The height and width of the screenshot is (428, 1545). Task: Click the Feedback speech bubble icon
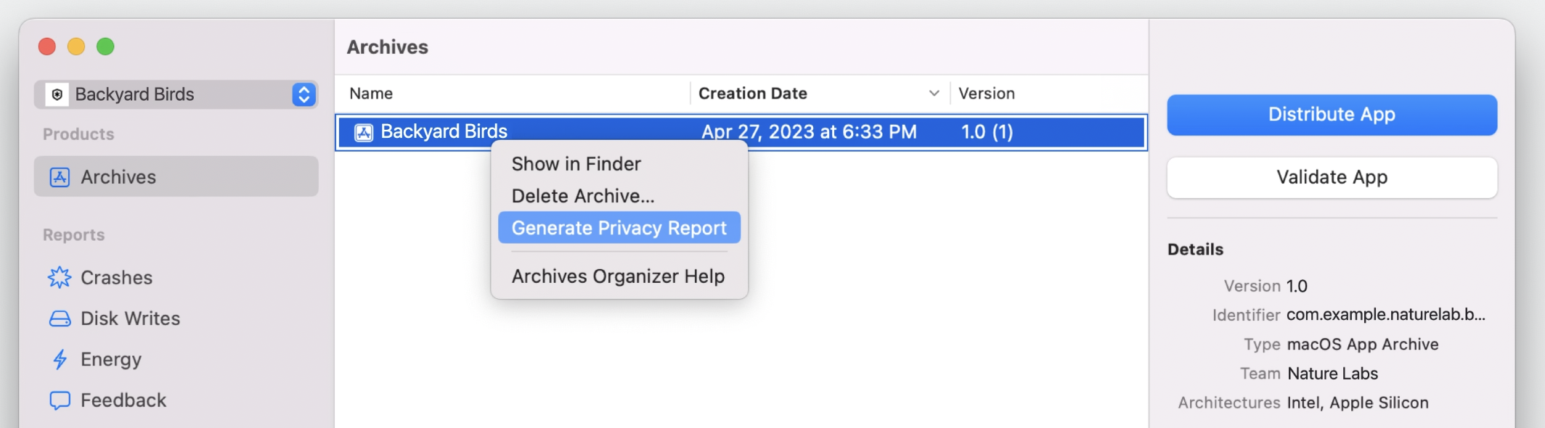click(x=60, y=400)
